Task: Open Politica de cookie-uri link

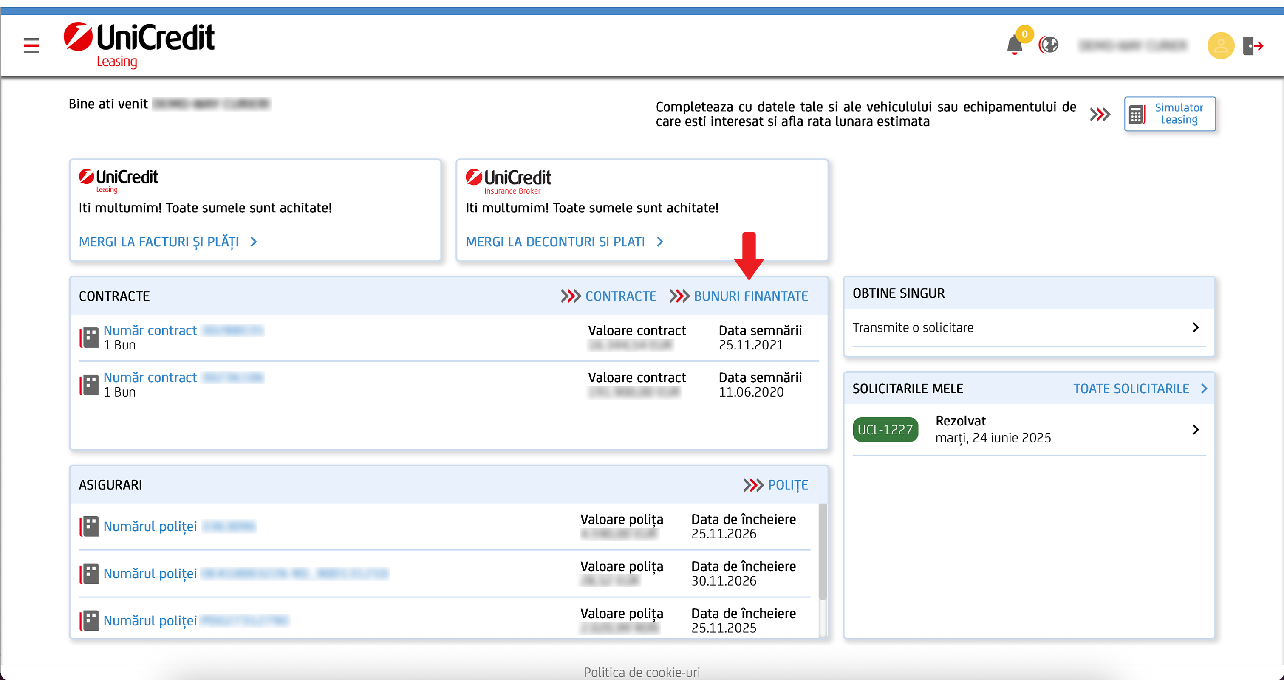Action: 642,672
